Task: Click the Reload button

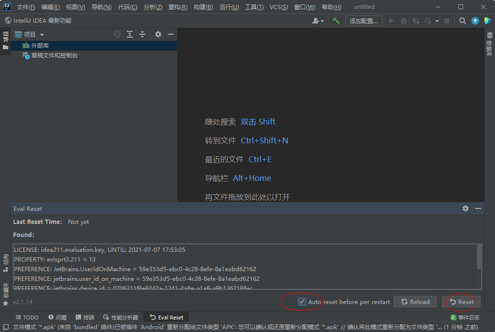Action: [415, 302]
